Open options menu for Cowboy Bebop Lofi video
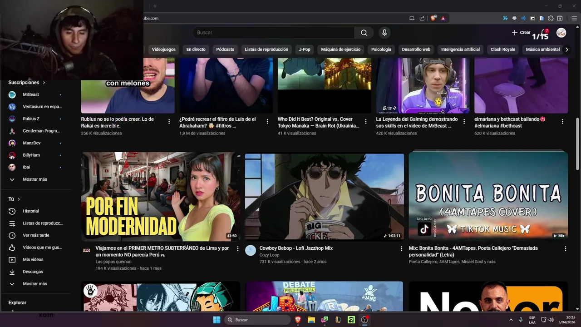The height and width of the screenshot is (327, 581). pyautogui.click(x=401, y=249)
